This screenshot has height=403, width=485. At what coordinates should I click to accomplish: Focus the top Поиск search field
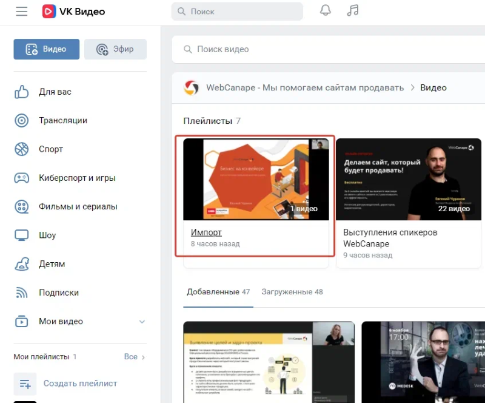[237, 12]
